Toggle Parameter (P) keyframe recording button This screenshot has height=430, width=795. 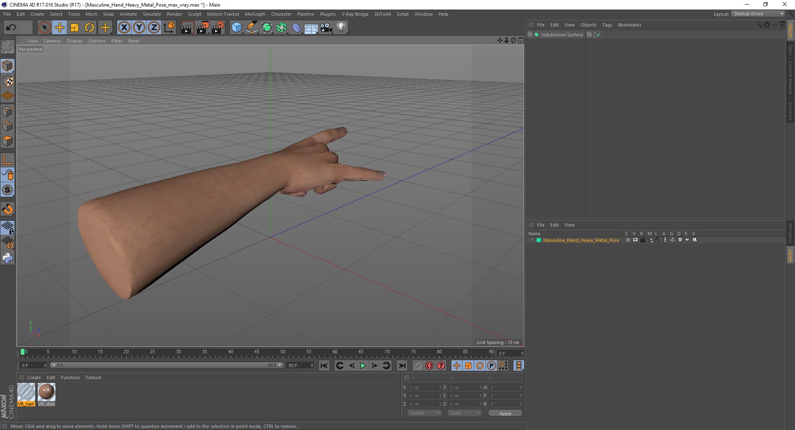click(491, 365)
